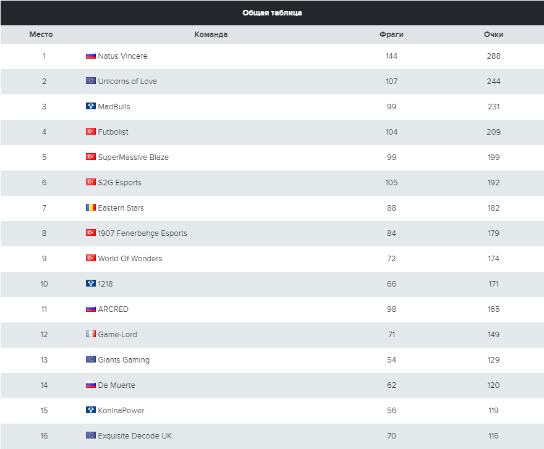Click the French flag next to Game-Lord
The height and width of the screenshot is (449, 544).
tap(90, 334)
